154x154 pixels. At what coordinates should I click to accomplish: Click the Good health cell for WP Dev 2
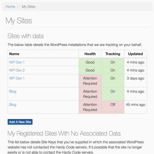pos(90,70)
